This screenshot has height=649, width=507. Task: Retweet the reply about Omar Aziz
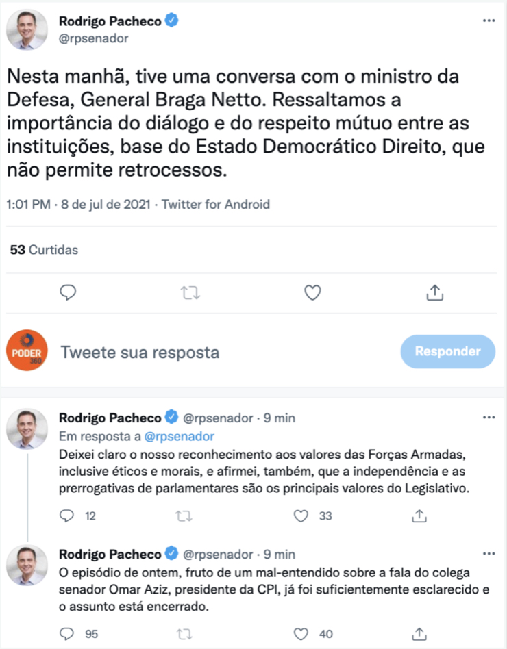pyautogui.click(x=184, y=634)
